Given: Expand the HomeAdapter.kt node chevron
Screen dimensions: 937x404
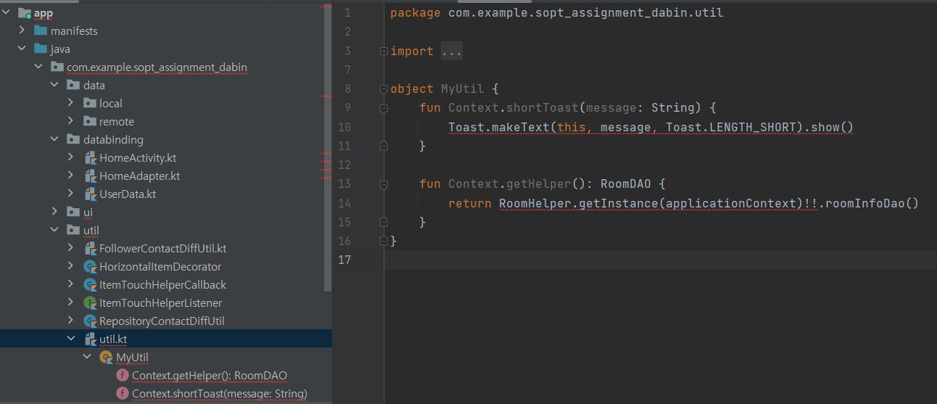Looking at the screenshot, I should click(70, 176).
